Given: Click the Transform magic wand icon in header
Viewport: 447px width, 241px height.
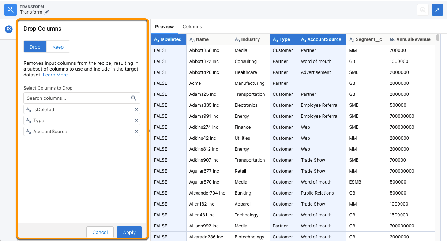Looking at the screenshot, I should 10,10.
